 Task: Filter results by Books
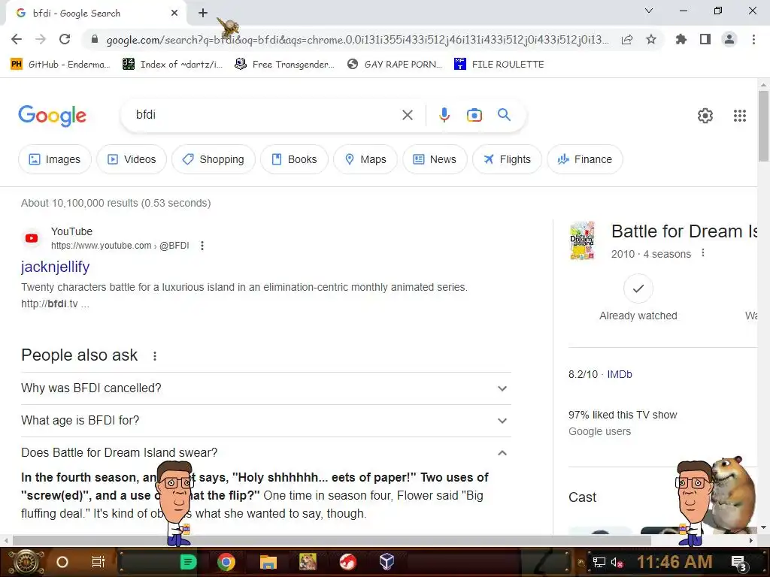click(294, 159)
